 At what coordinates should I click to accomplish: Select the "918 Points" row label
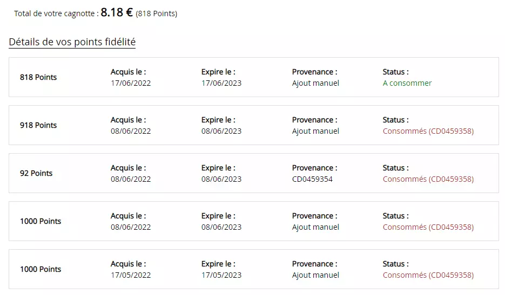click(38, 125)
